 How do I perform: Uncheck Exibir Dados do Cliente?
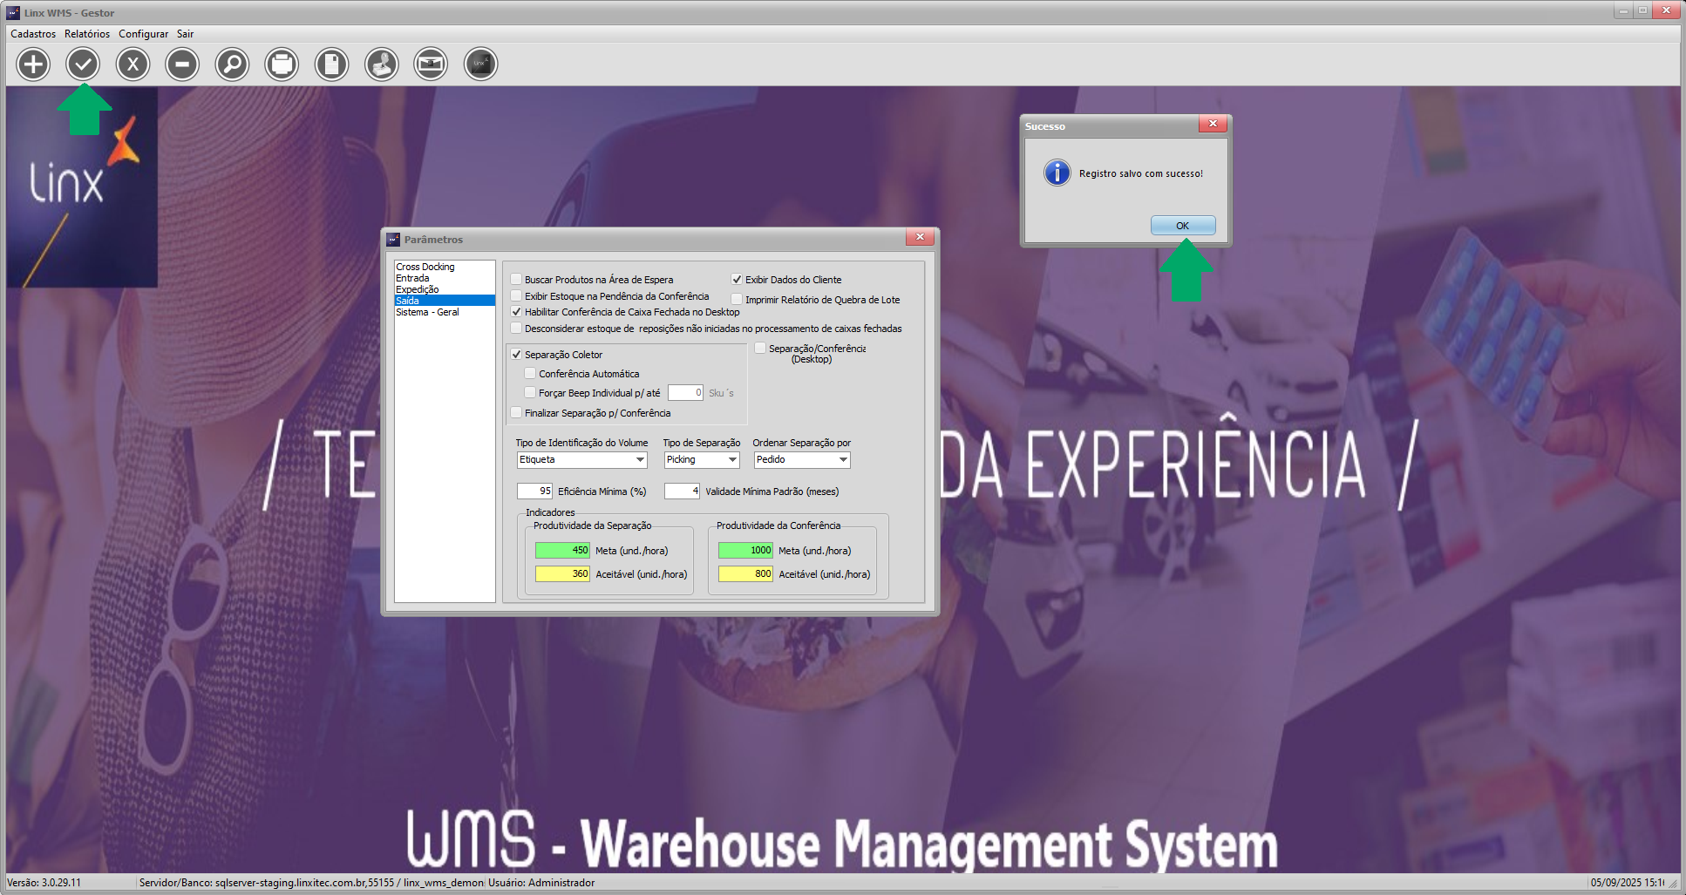[737, 280]
